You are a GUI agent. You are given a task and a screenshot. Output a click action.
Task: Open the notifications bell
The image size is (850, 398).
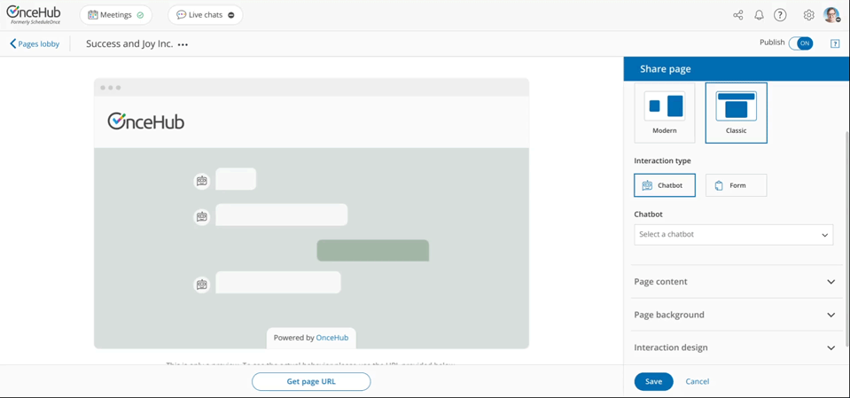759,15
